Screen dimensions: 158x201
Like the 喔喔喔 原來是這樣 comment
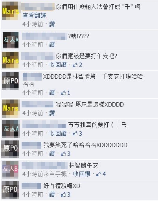(52, 113)
